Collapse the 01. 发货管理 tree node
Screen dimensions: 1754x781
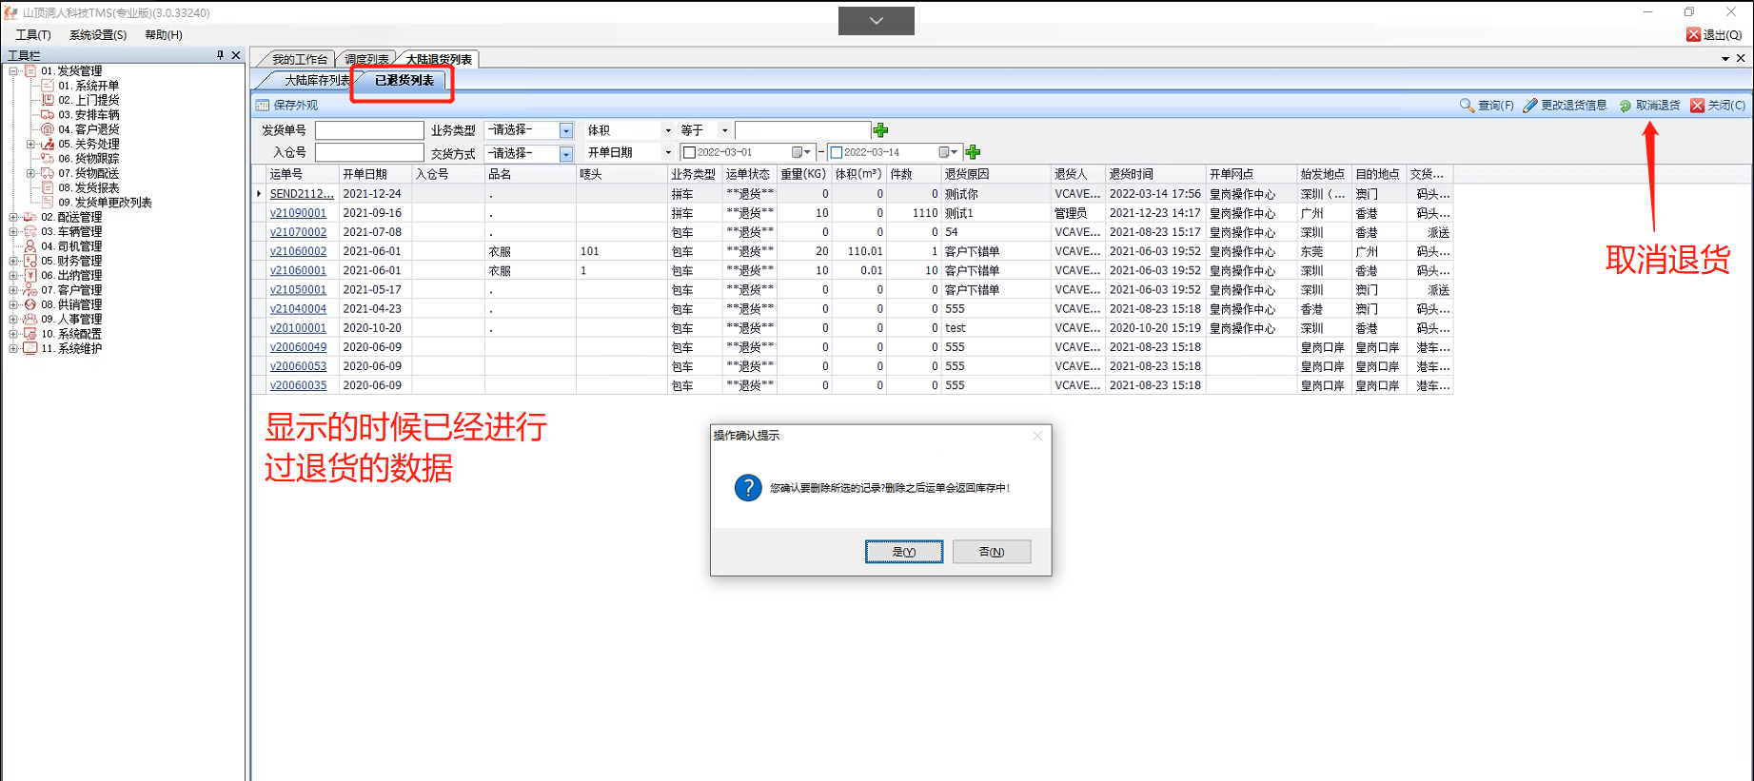[13, 71]
